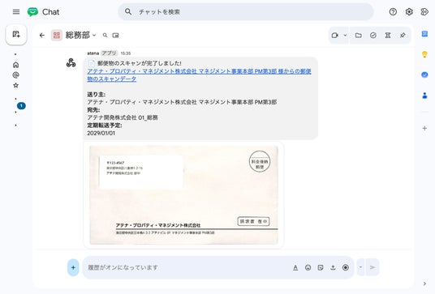Toggle text formatting options in composer
This screenshot has width=435, height=294.
pyautogui.click(x=295, y=267)
